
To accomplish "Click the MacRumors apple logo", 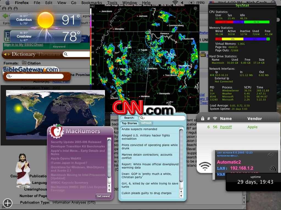I will point(57,132).
